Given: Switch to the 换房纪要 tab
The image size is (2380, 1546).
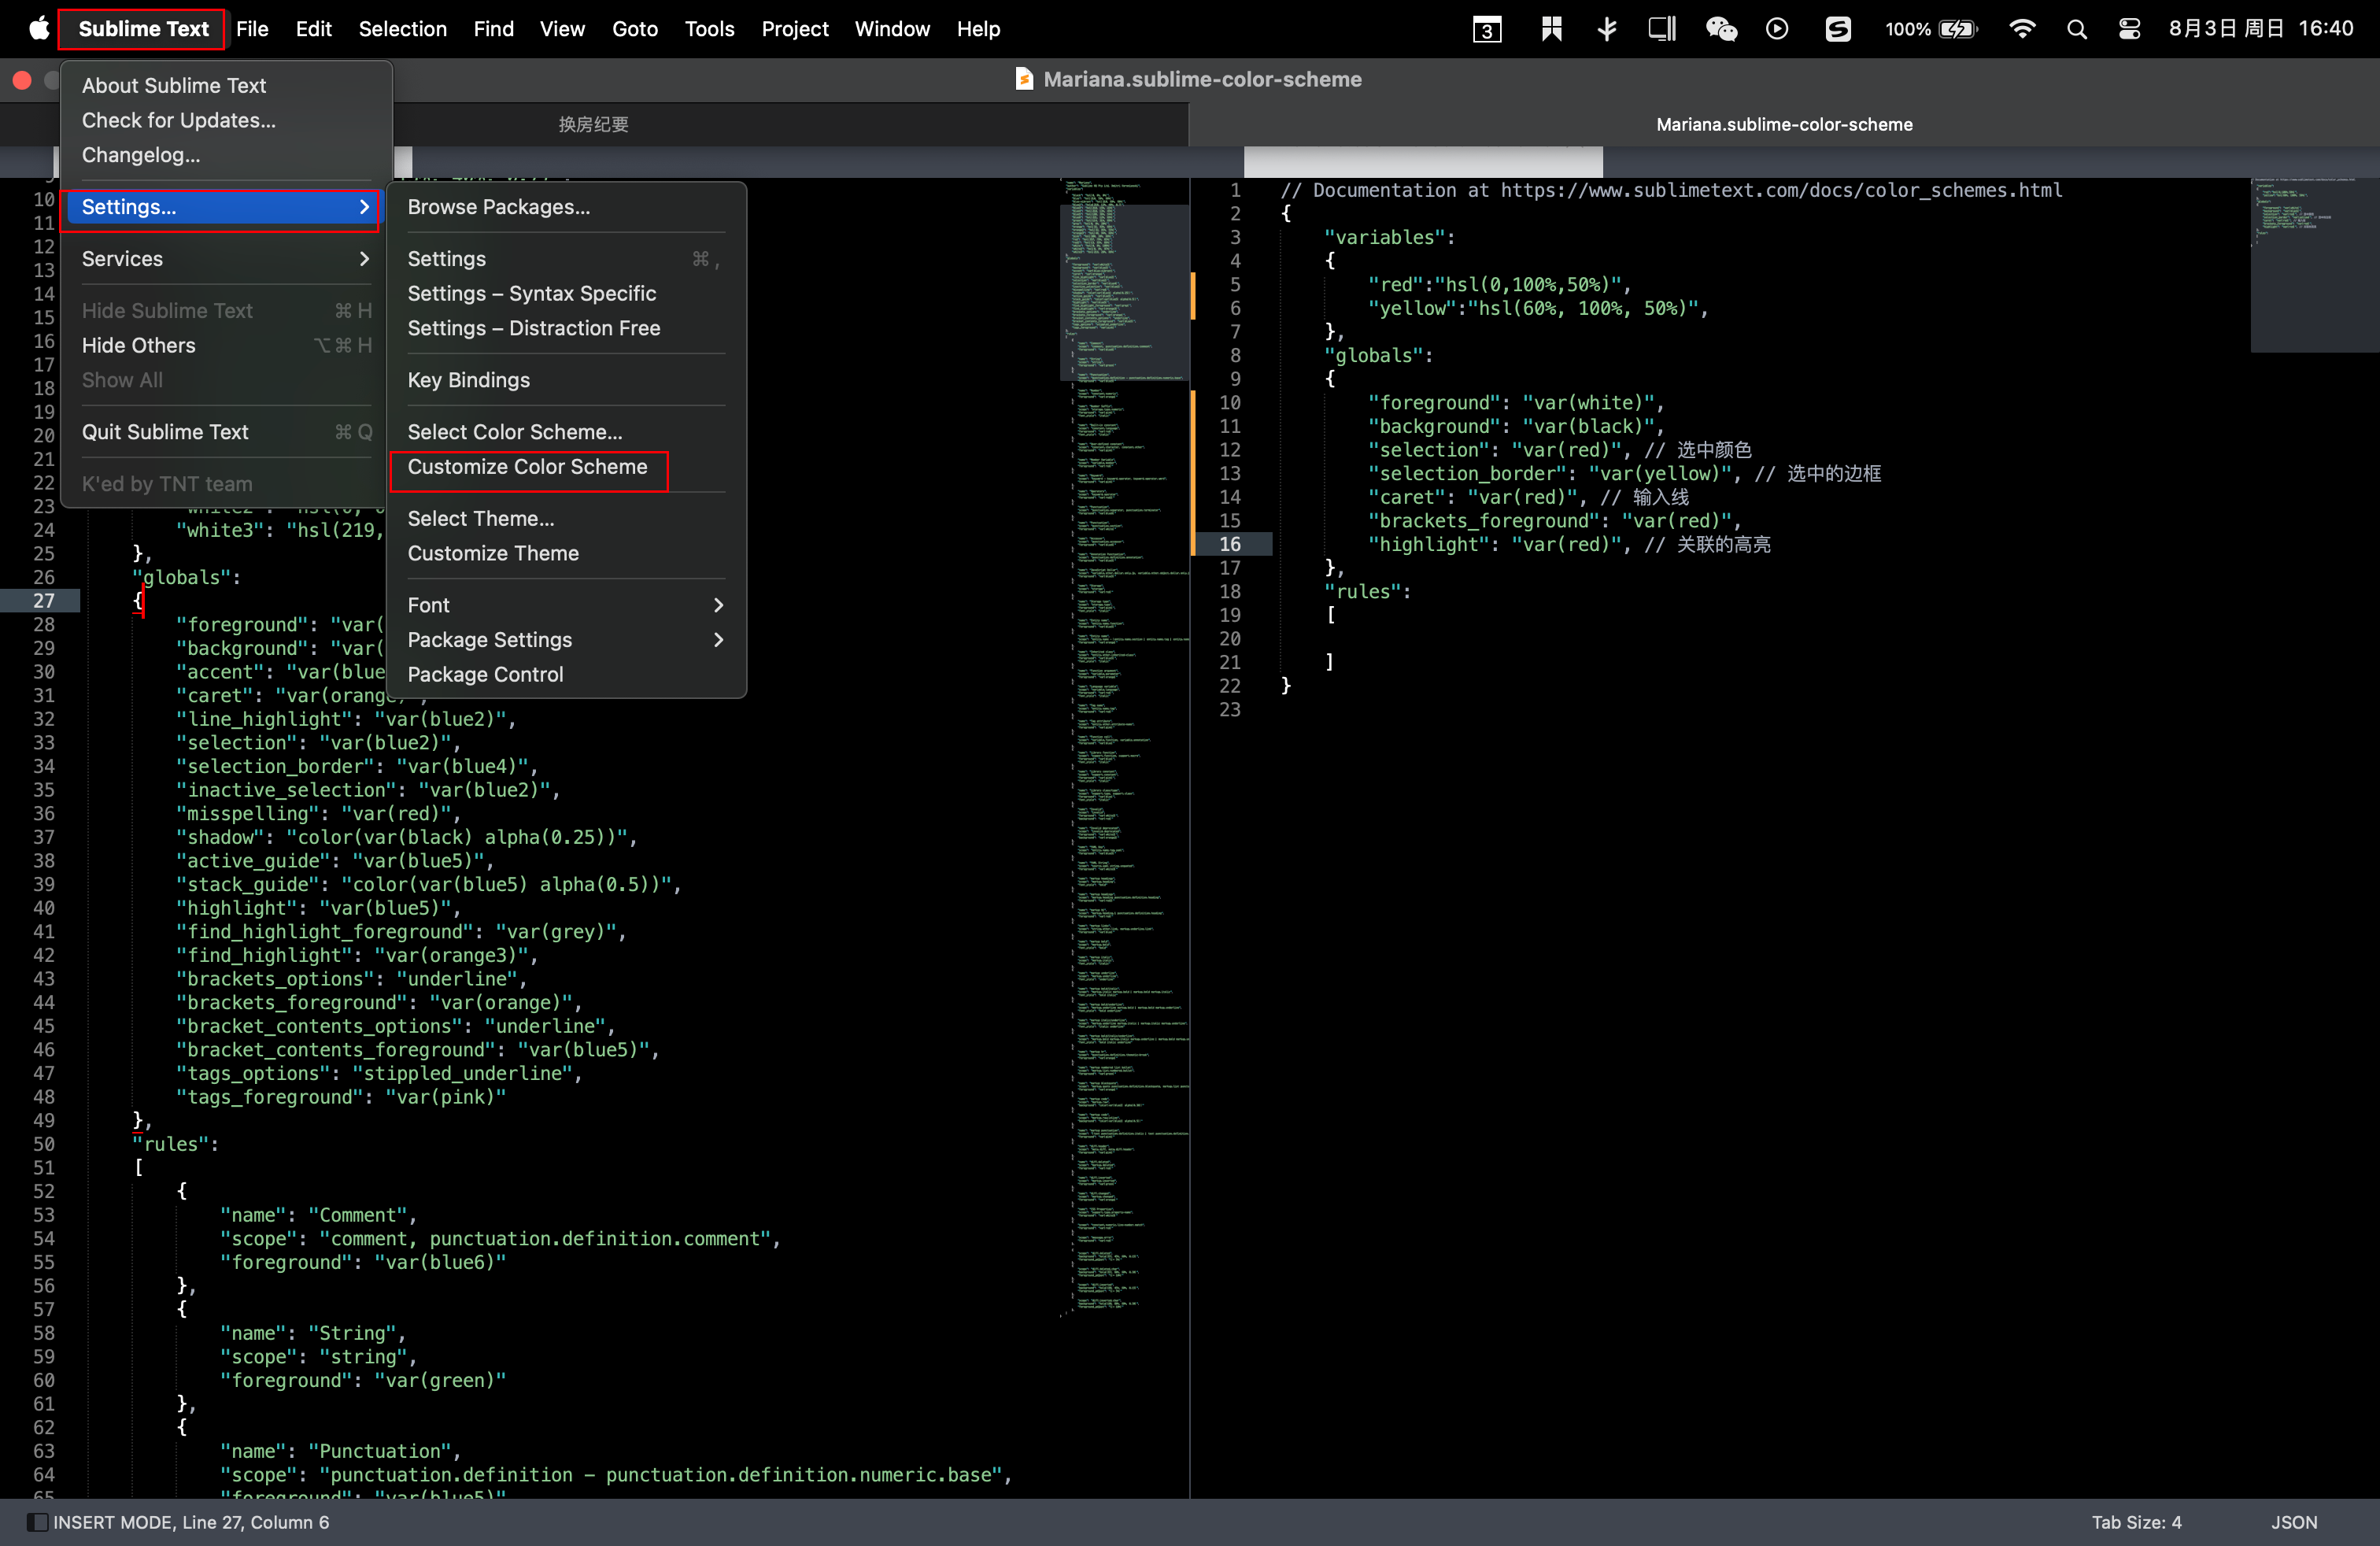Looking at the screenshot, I should tap(593, 124).
